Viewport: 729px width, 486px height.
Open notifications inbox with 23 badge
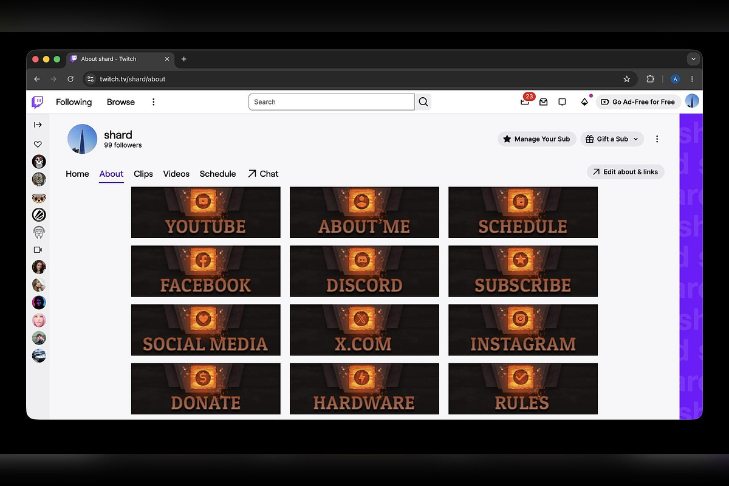click(525, 101)
